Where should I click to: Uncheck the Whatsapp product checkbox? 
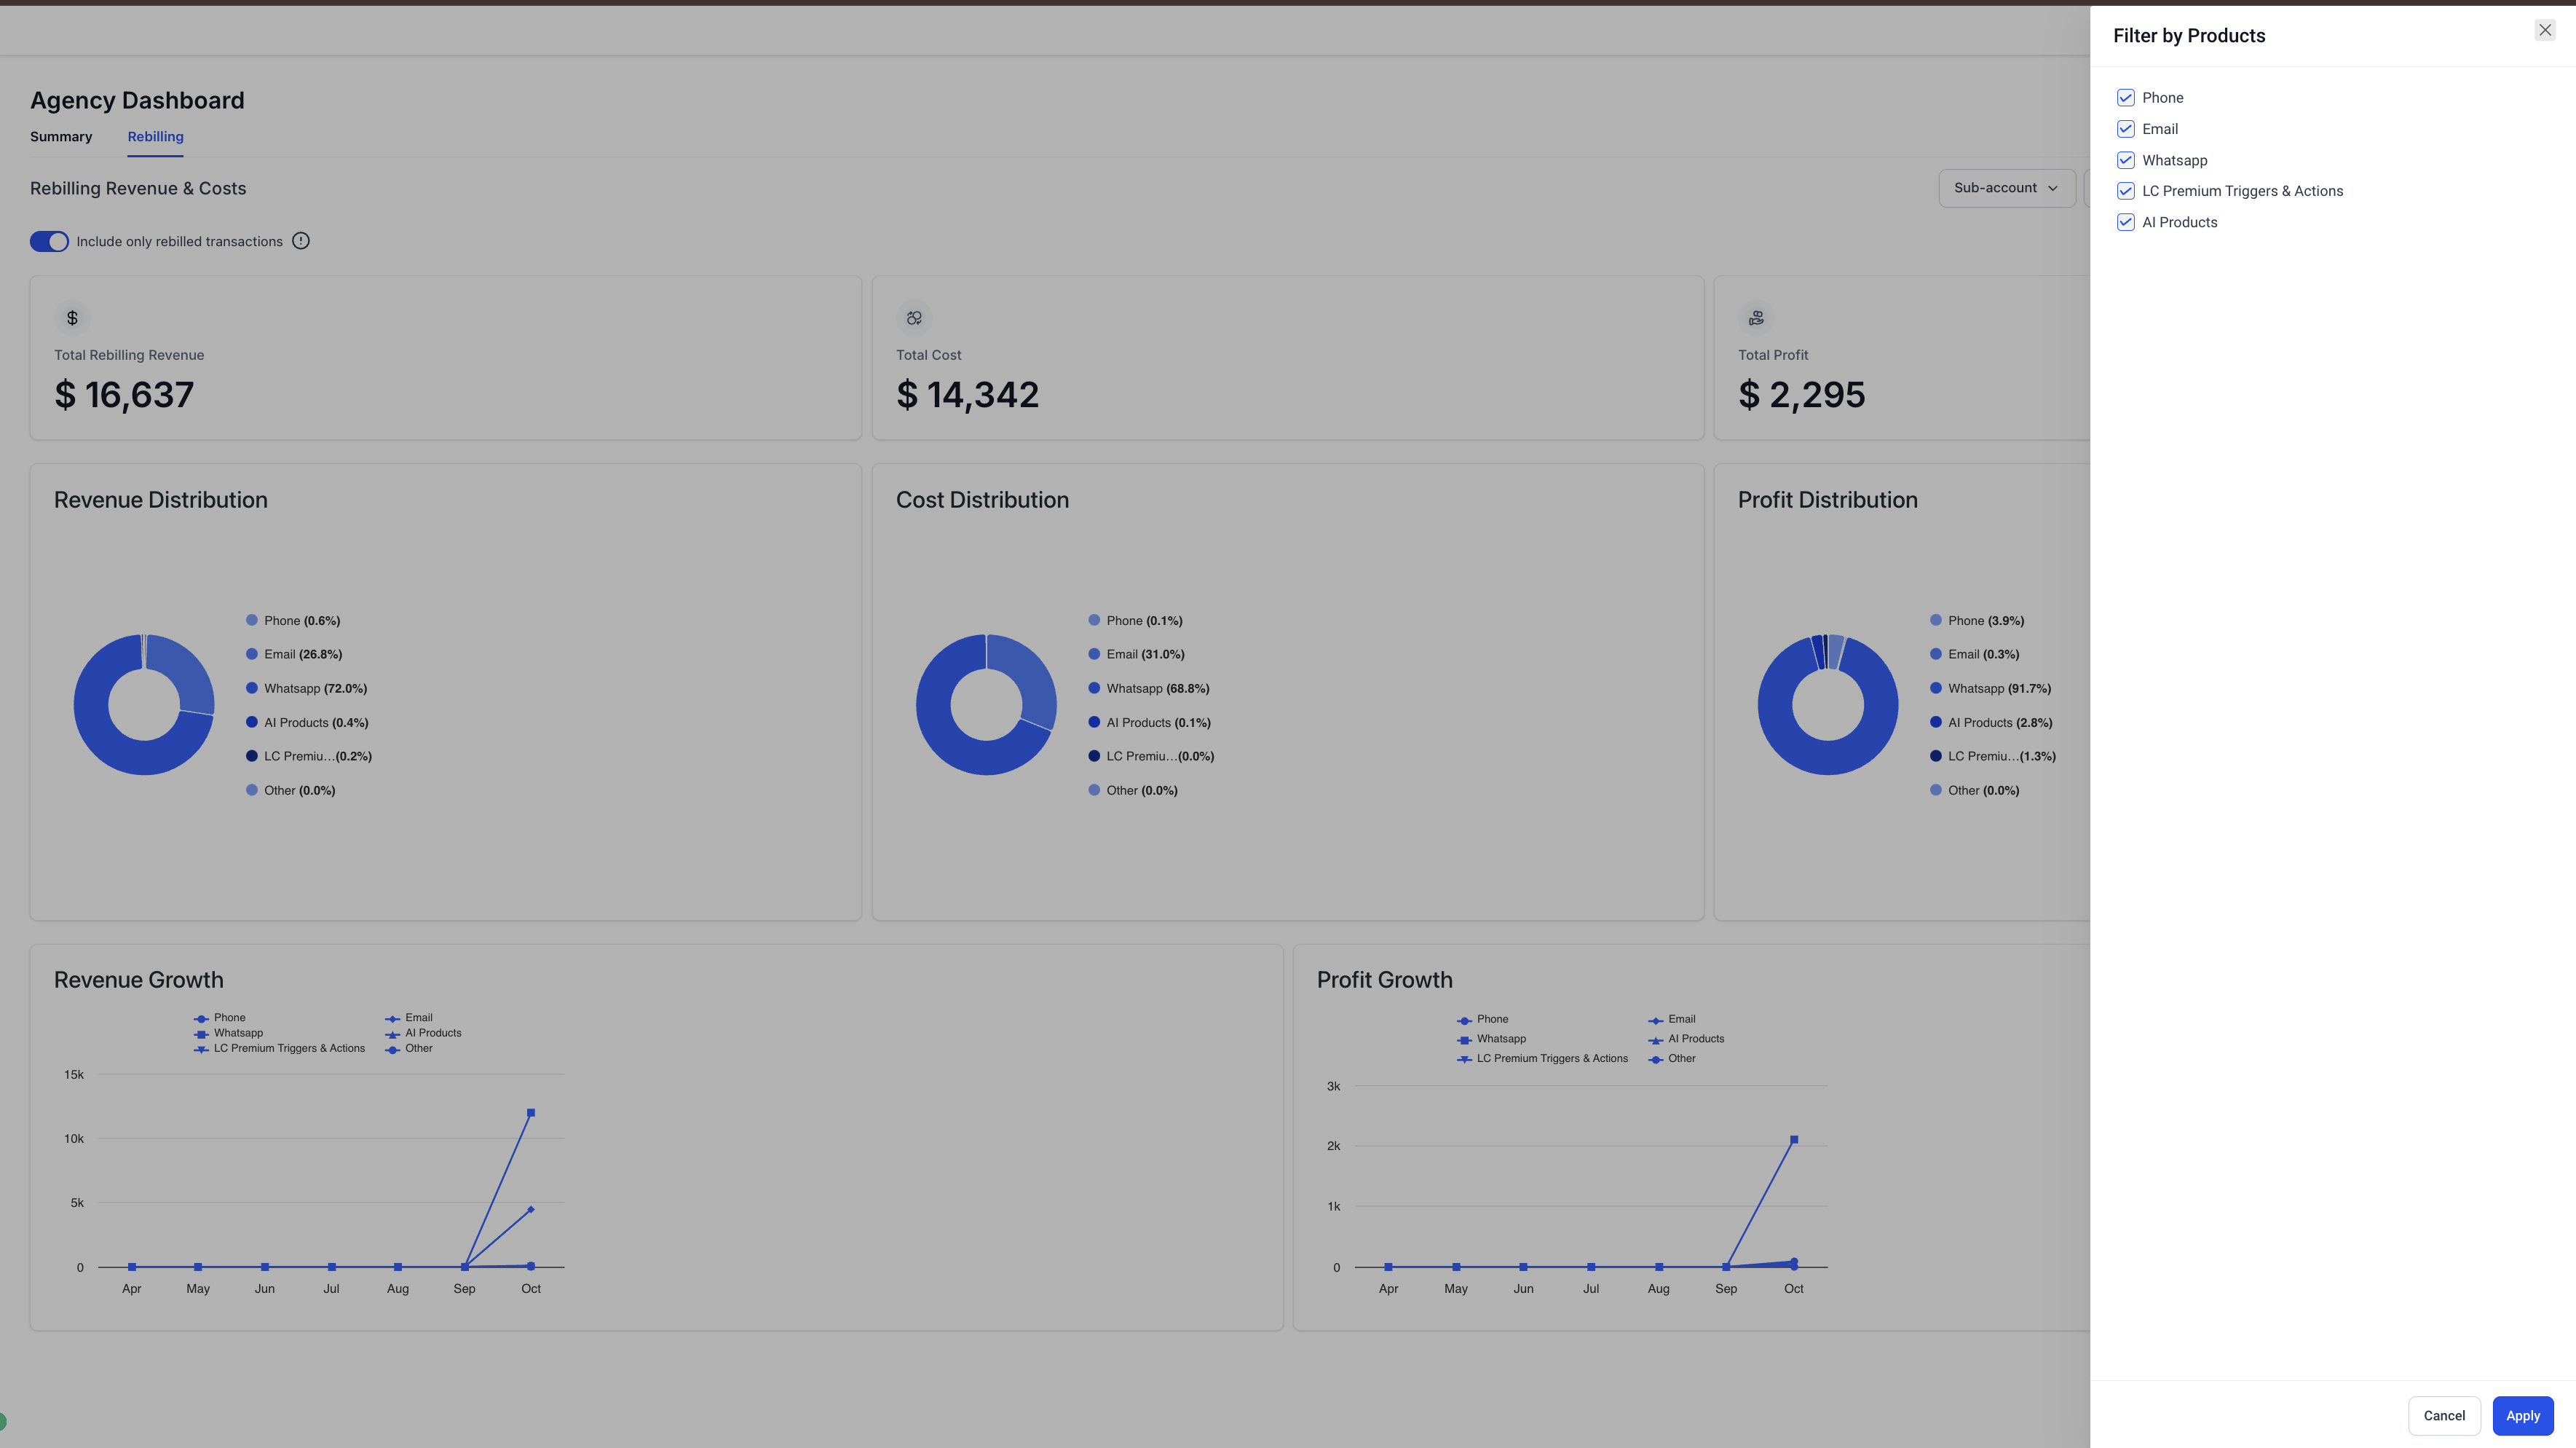point(2126,160)
